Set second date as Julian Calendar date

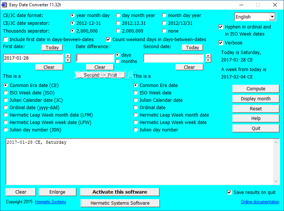click(x=136, y=100)
